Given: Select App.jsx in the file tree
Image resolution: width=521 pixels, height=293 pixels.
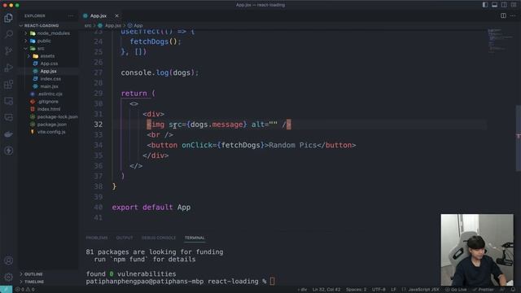Looking at the screenshot, I should click(48, 71).
